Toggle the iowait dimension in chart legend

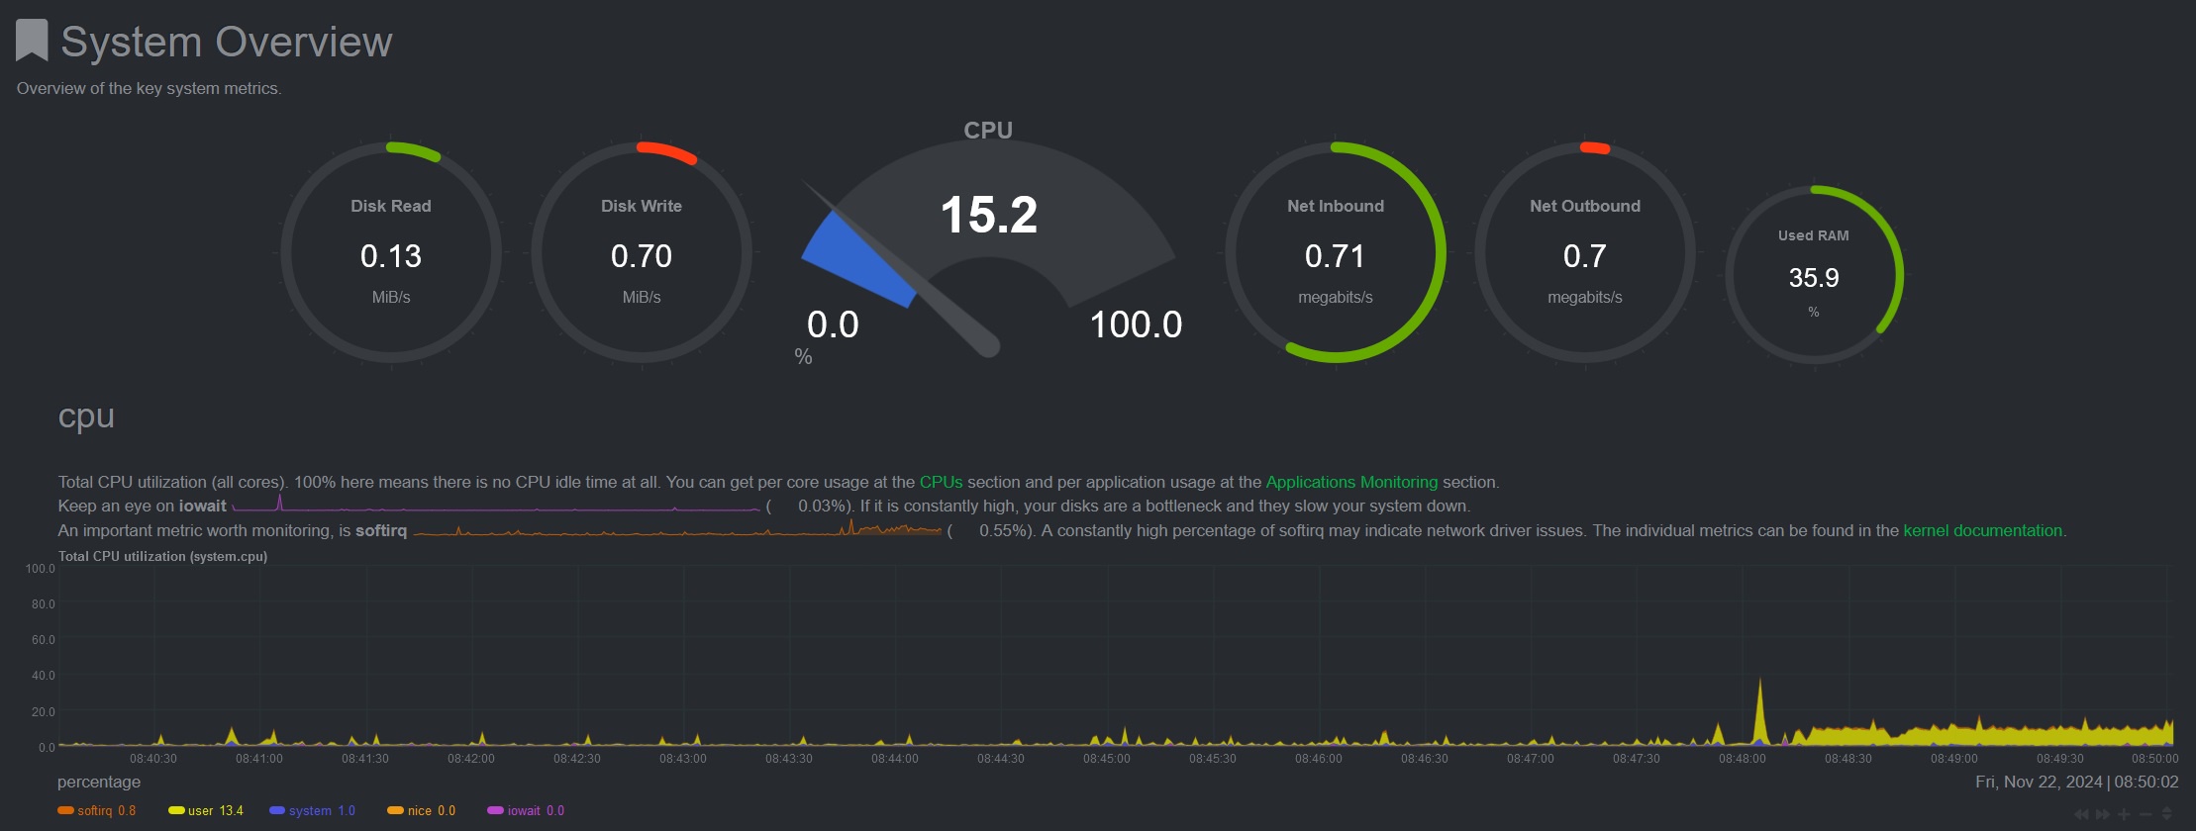524,811
